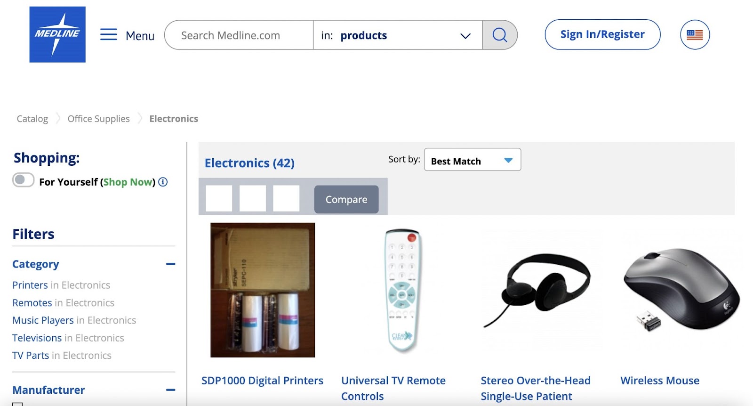Click the info icon beside Shop Now

pyautogui.click(x=163, y=182)
